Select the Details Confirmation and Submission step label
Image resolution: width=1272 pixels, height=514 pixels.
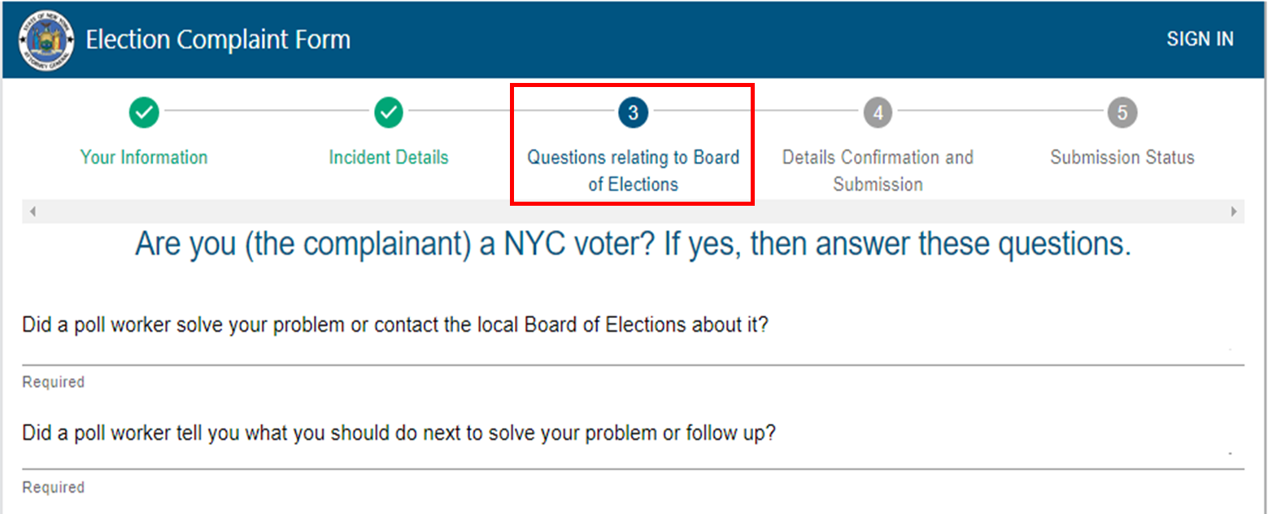pos(878,170)
